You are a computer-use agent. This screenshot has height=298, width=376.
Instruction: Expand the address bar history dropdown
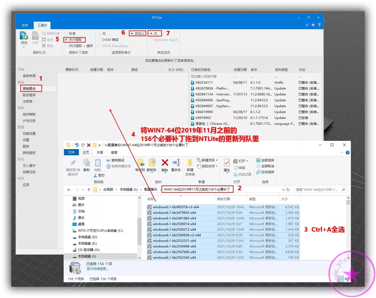pyautogui.click(x=283, y=189)
